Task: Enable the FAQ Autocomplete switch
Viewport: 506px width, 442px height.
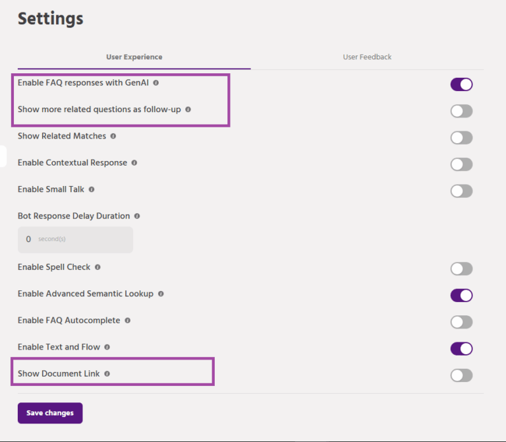Action: pyautogui.click(x=461, y=322)
